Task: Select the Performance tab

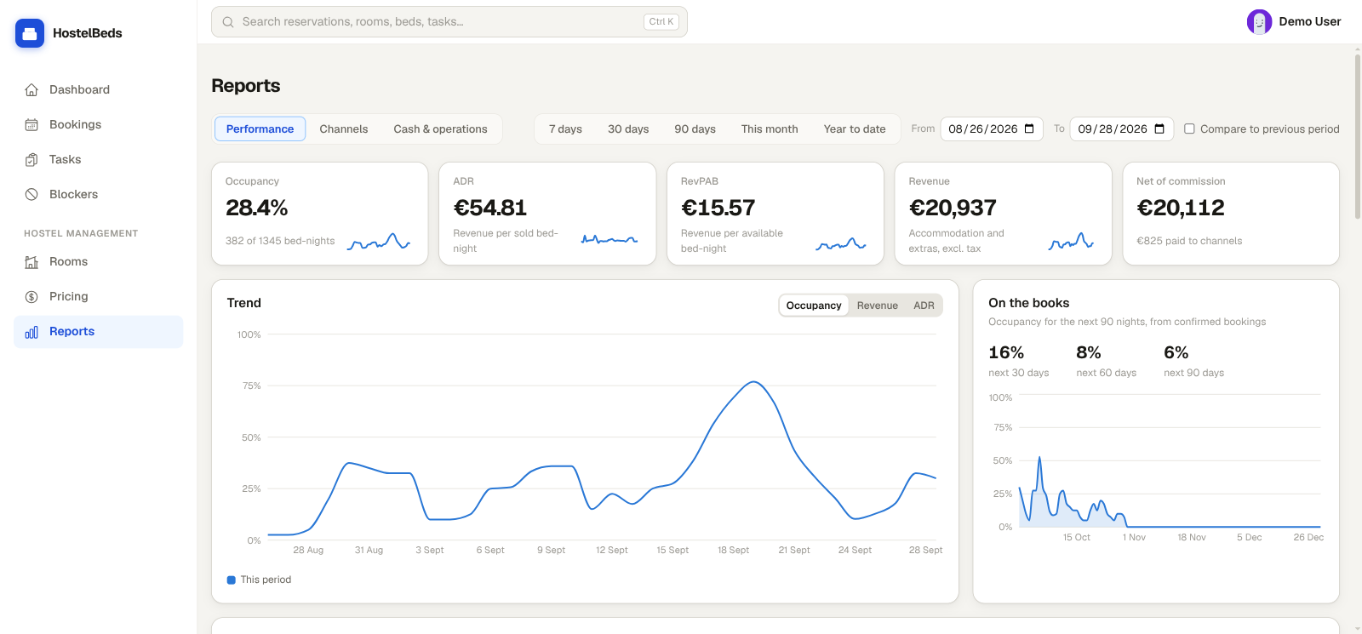Action: [260, 129]
